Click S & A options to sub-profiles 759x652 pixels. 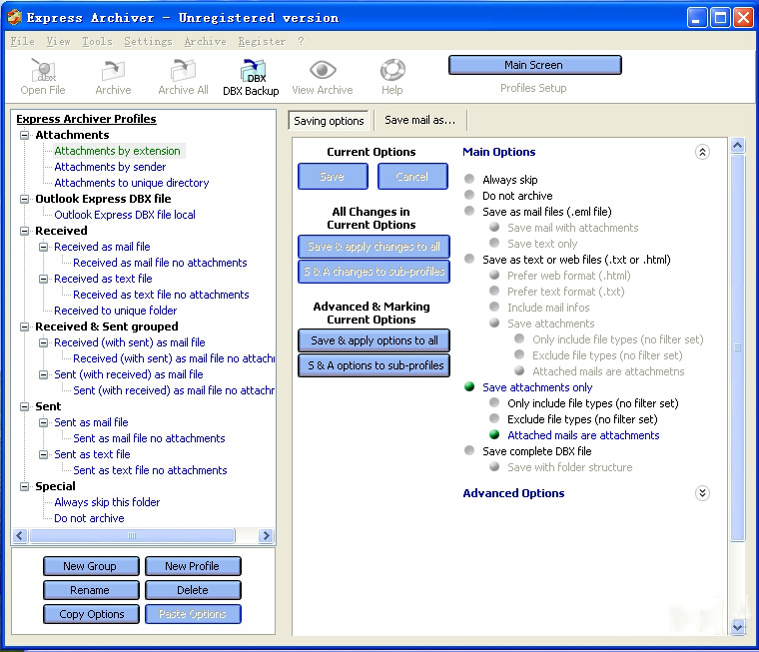click(374, 365)
